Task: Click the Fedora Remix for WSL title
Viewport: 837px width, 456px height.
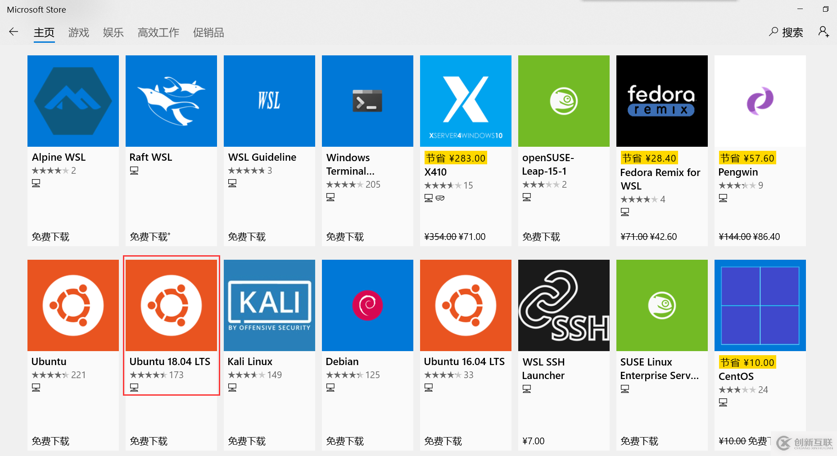Action: point(660,179)
